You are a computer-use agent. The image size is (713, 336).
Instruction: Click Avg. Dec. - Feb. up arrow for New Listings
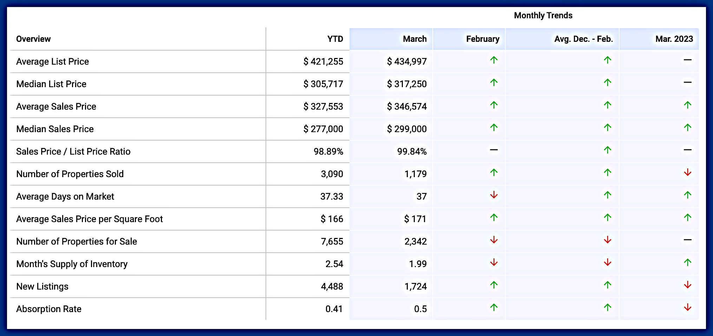click(x=607, y=285)
